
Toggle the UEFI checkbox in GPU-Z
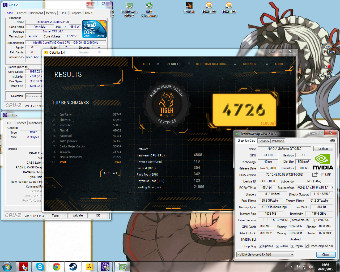(x=322, y=175)
